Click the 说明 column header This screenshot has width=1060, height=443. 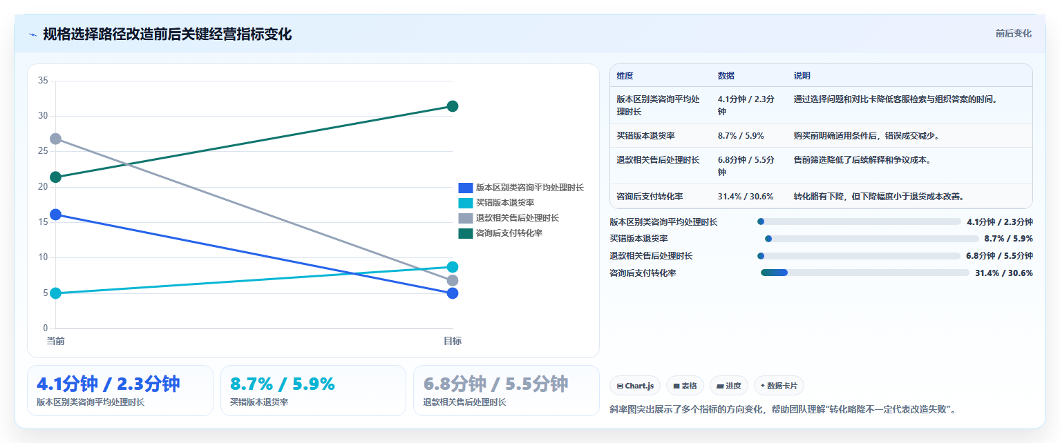[x=802, y=76]
